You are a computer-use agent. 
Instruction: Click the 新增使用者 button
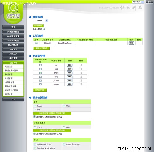point(40,90)
